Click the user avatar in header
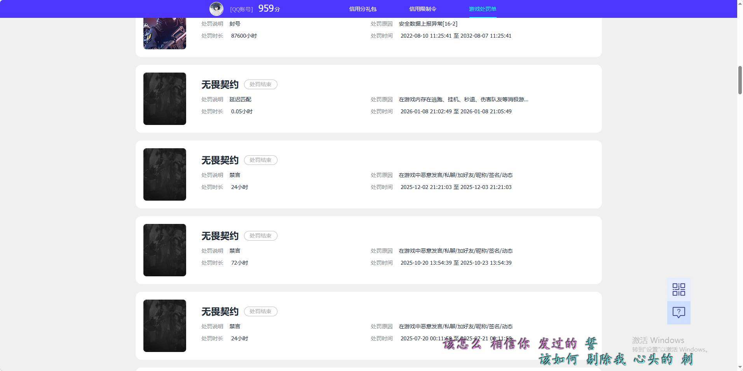 coord(216,9)
